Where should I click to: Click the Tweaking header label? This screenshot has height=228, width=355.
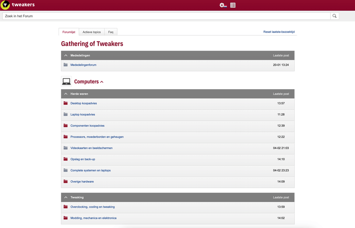pyautogui.click(x=77, y=197)
